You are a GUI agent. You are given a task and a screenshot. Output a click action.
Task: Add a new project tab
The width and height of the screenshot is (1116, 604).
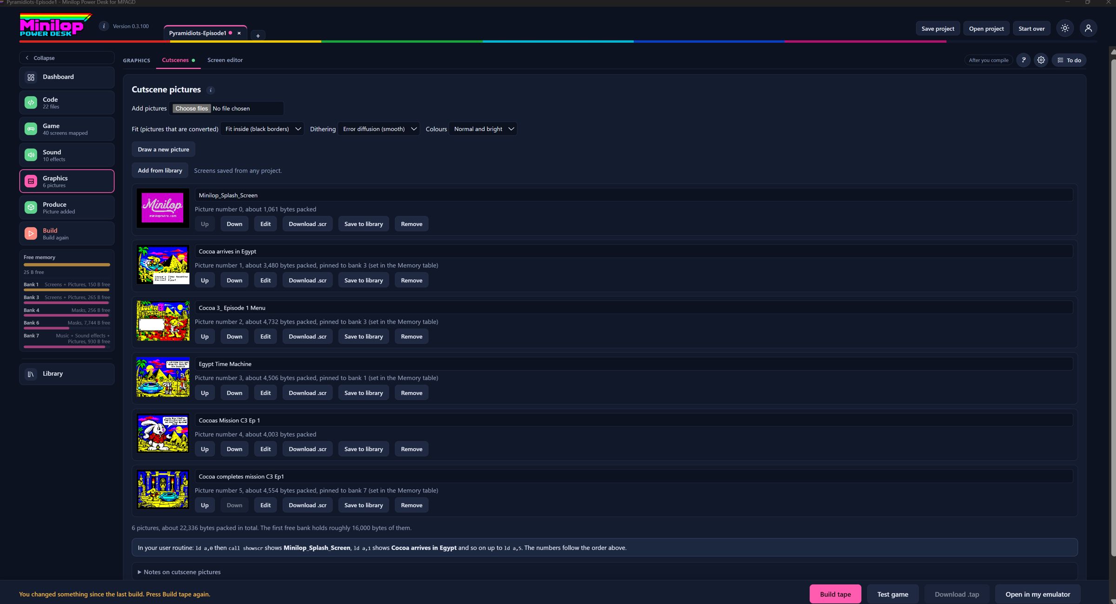click(x=258, y=36)
